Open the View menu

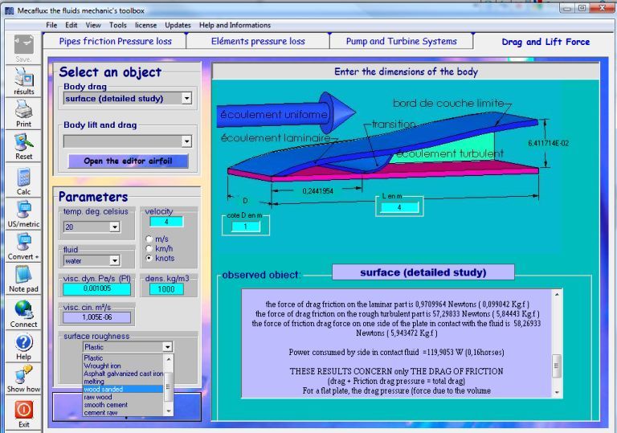tap(93, 25)
